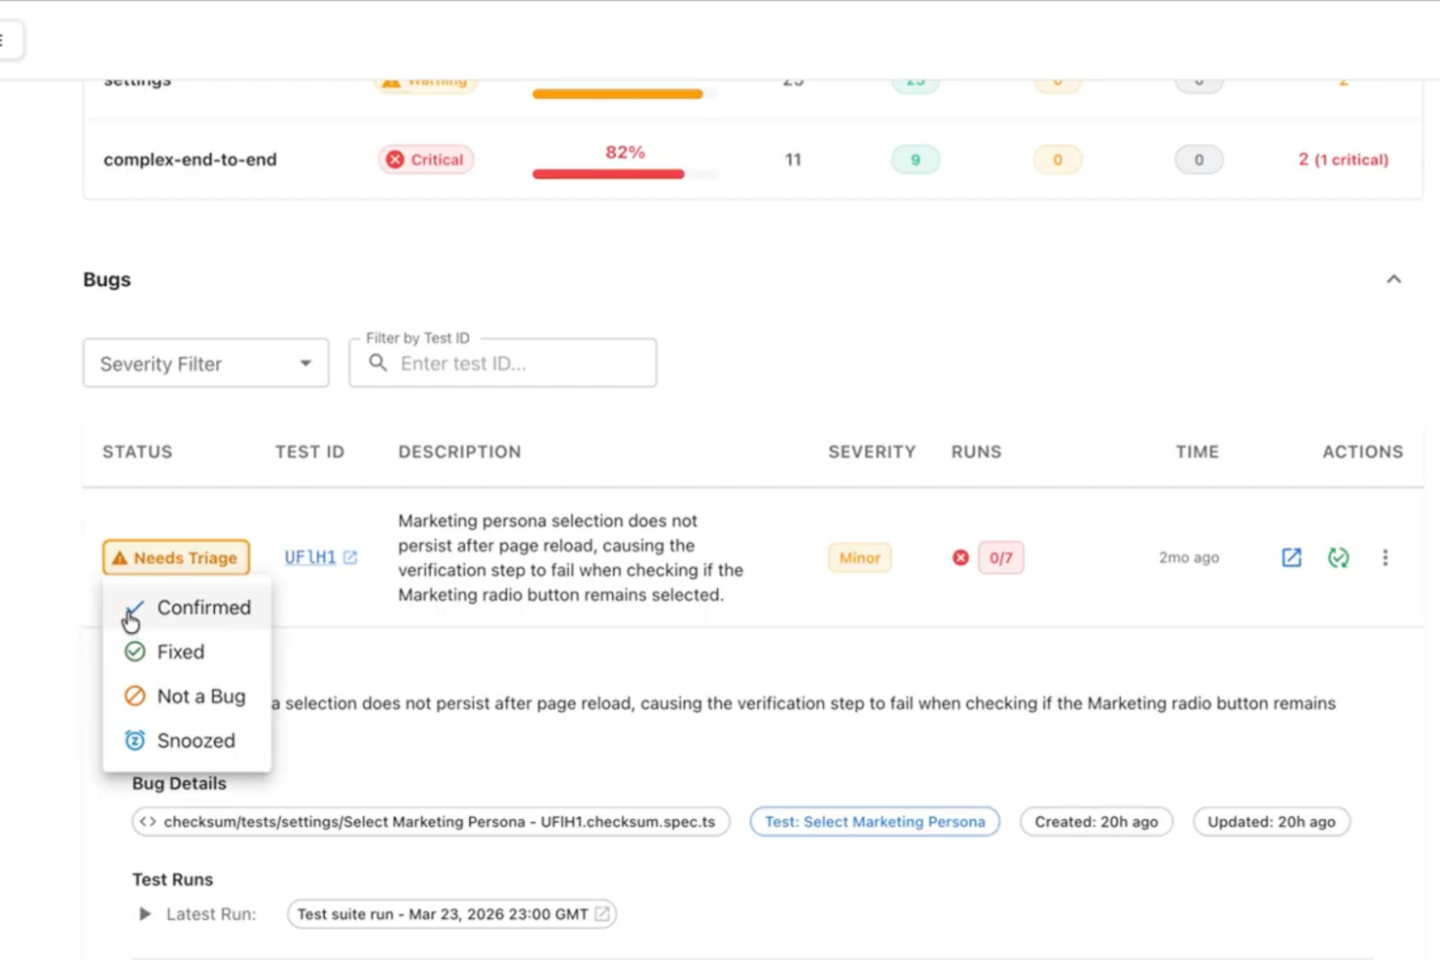
Task: Click the red failed-run X icon
Action: click(960, 557)
